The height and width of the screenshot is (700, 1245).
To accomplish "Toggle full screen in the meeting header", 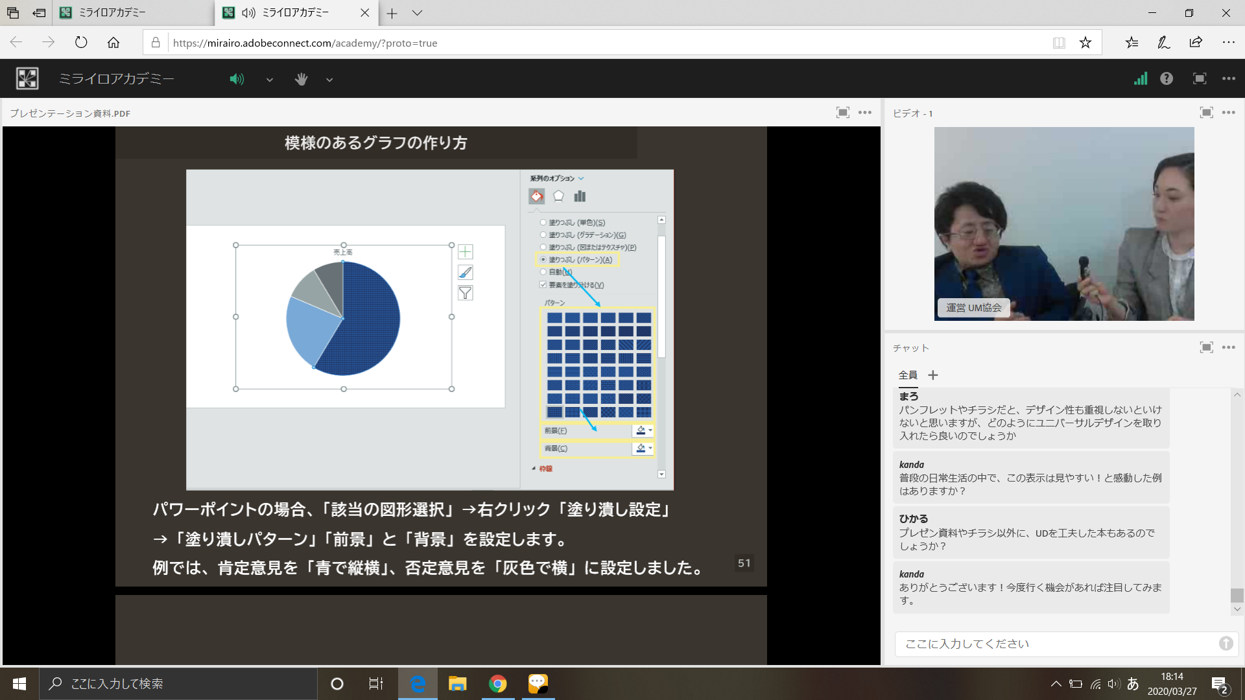I will [1200, 78].
